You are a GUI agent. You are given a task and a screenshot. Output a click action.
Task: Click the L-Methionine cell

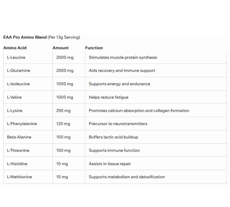click(19, 177)
